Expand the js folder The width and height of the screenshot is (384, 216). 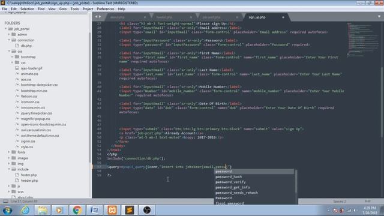click(x=9, y=186)
